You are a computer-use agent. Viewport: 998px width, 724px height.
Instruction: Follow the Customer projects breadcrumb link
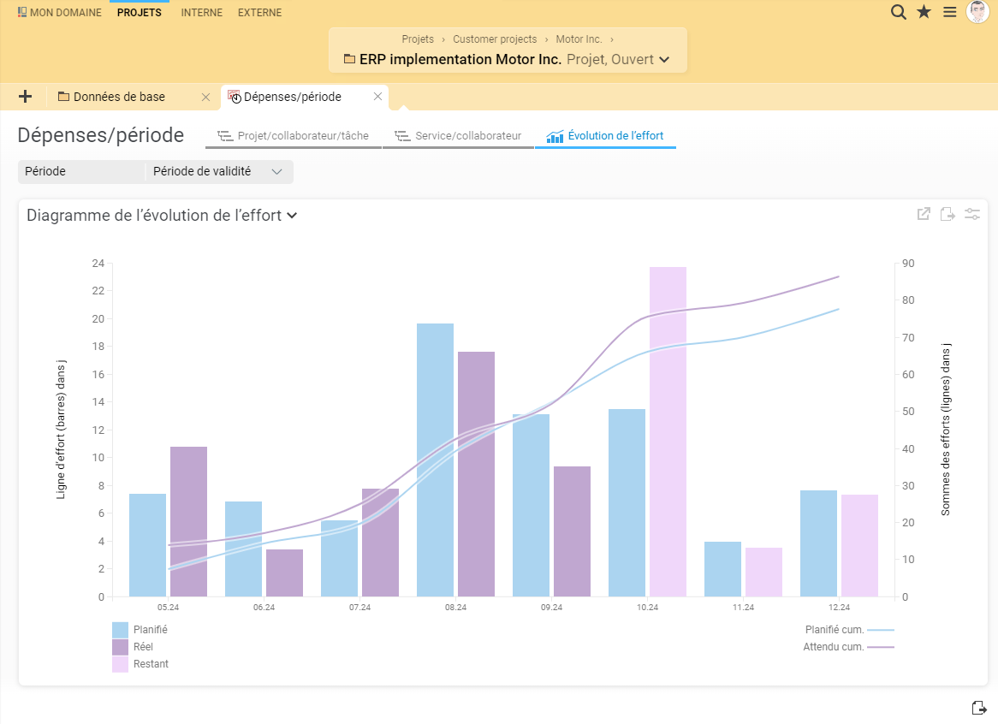pos(495,39)
